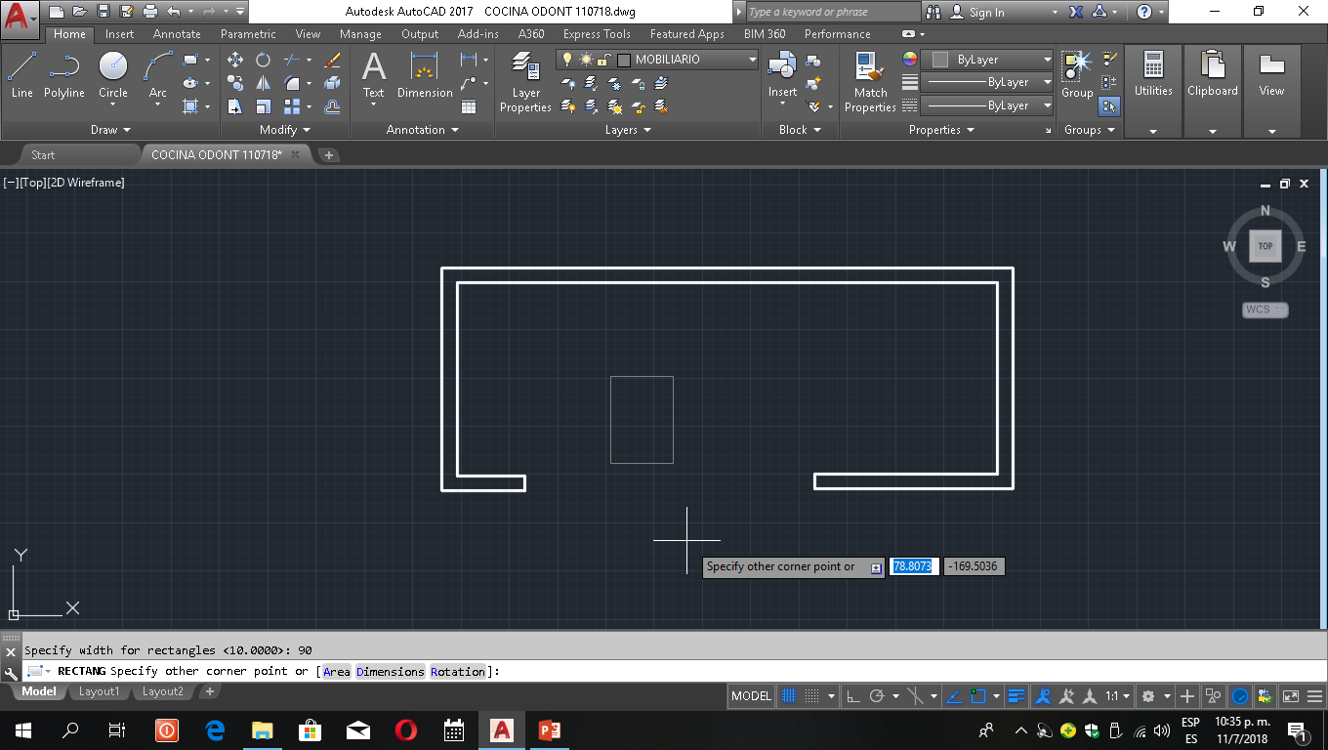Screen dimensions: 1328x750
Task: Select the Circle tool
Action: 113,76
